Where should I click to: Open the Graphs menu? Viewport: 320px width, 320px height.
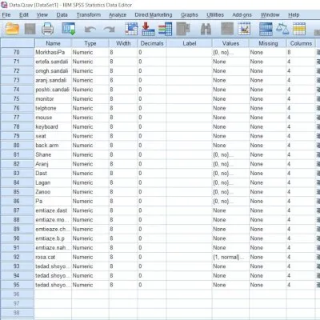click(x=190, y=15)
